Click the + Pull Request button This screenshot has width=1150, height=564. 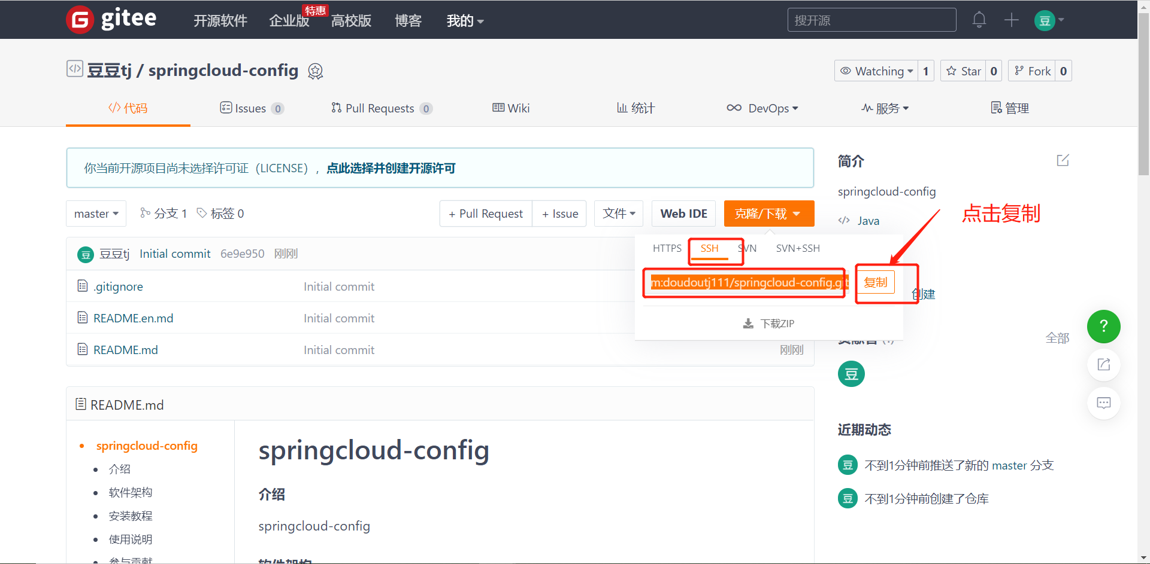pyautogui.click(x=486, y=214)
